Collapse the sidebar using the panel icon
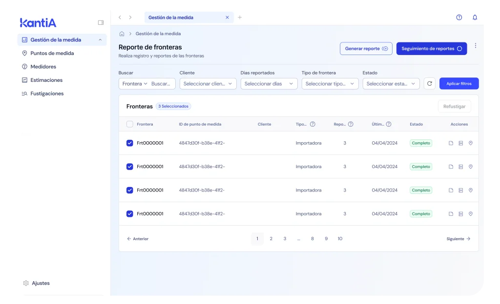 101,22
